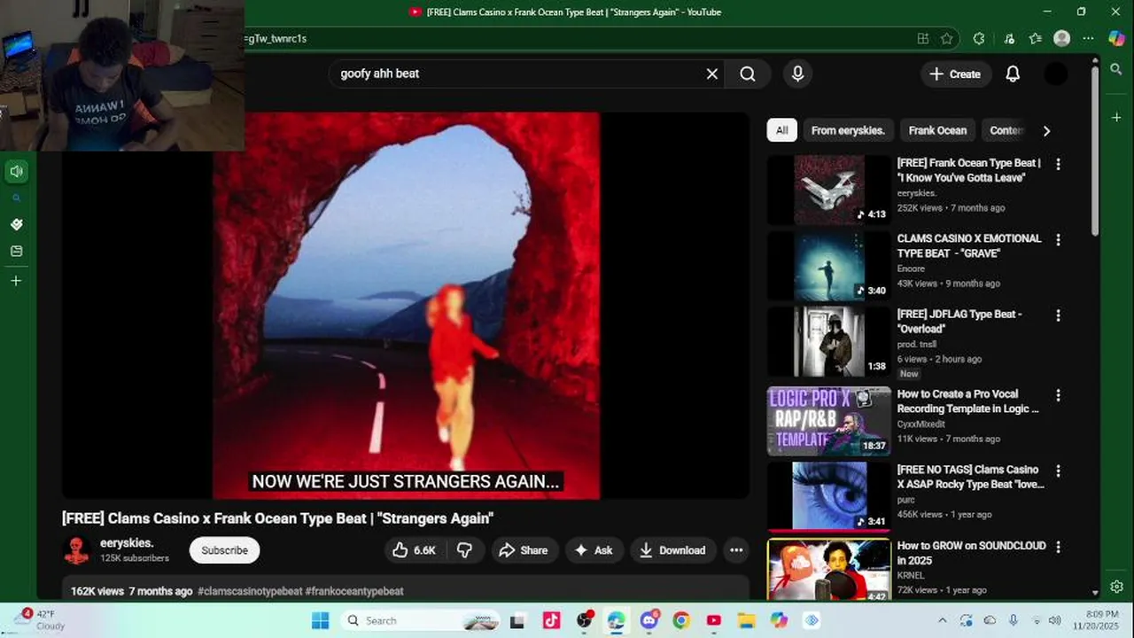Open CLAMS CASINO X EMOTIONAL "GRAVE" thumbnail
This screenshot has width=1134, height=638.
[x=829, y=266]
